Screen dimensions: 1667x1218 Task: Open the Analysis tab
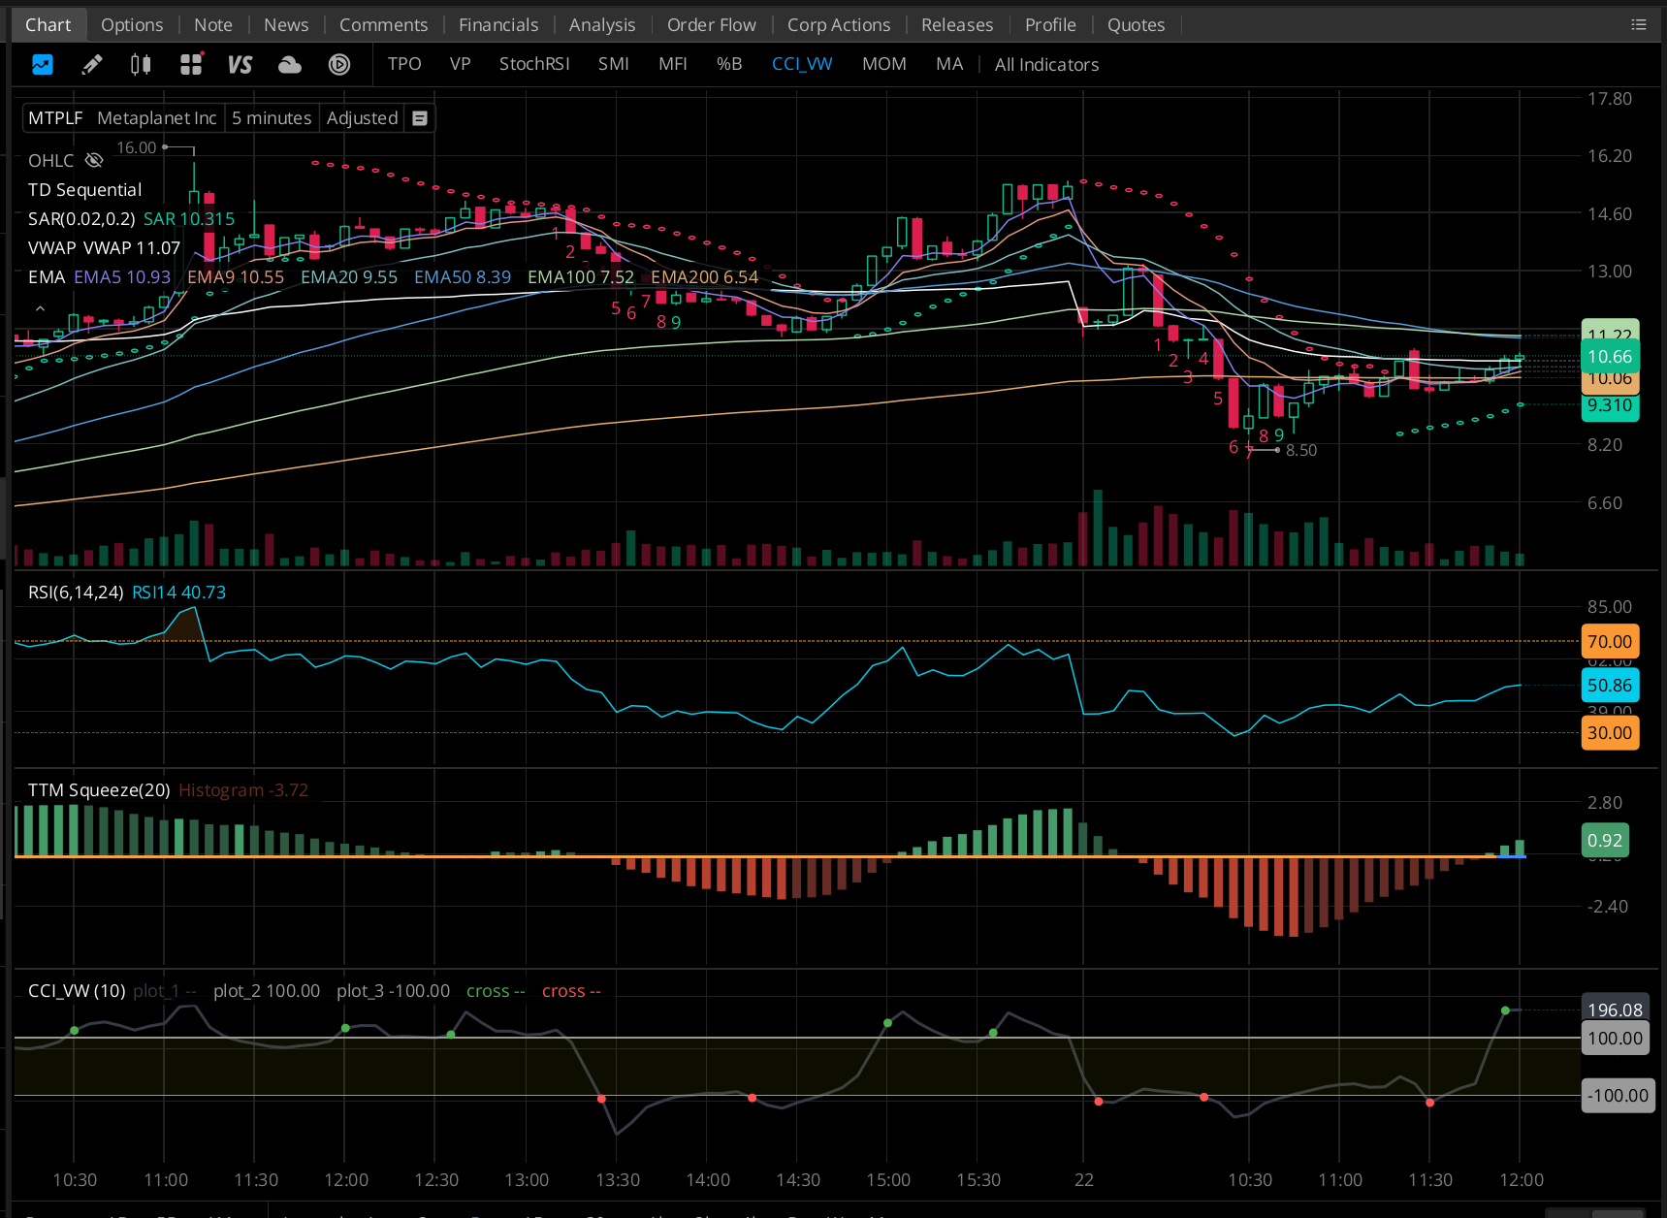[602, 25]
